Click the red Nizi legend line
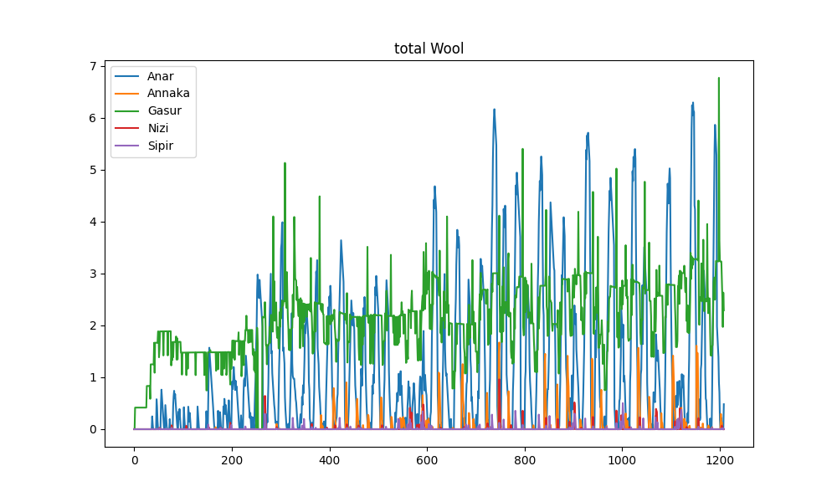 [126, 128]
